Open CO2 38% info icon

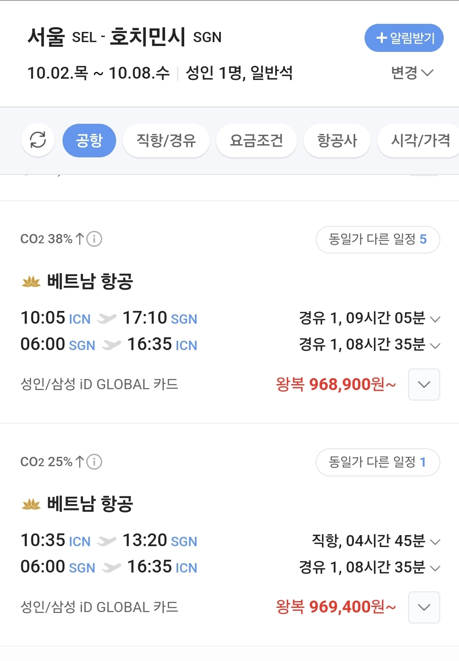(x=94, y=239)
